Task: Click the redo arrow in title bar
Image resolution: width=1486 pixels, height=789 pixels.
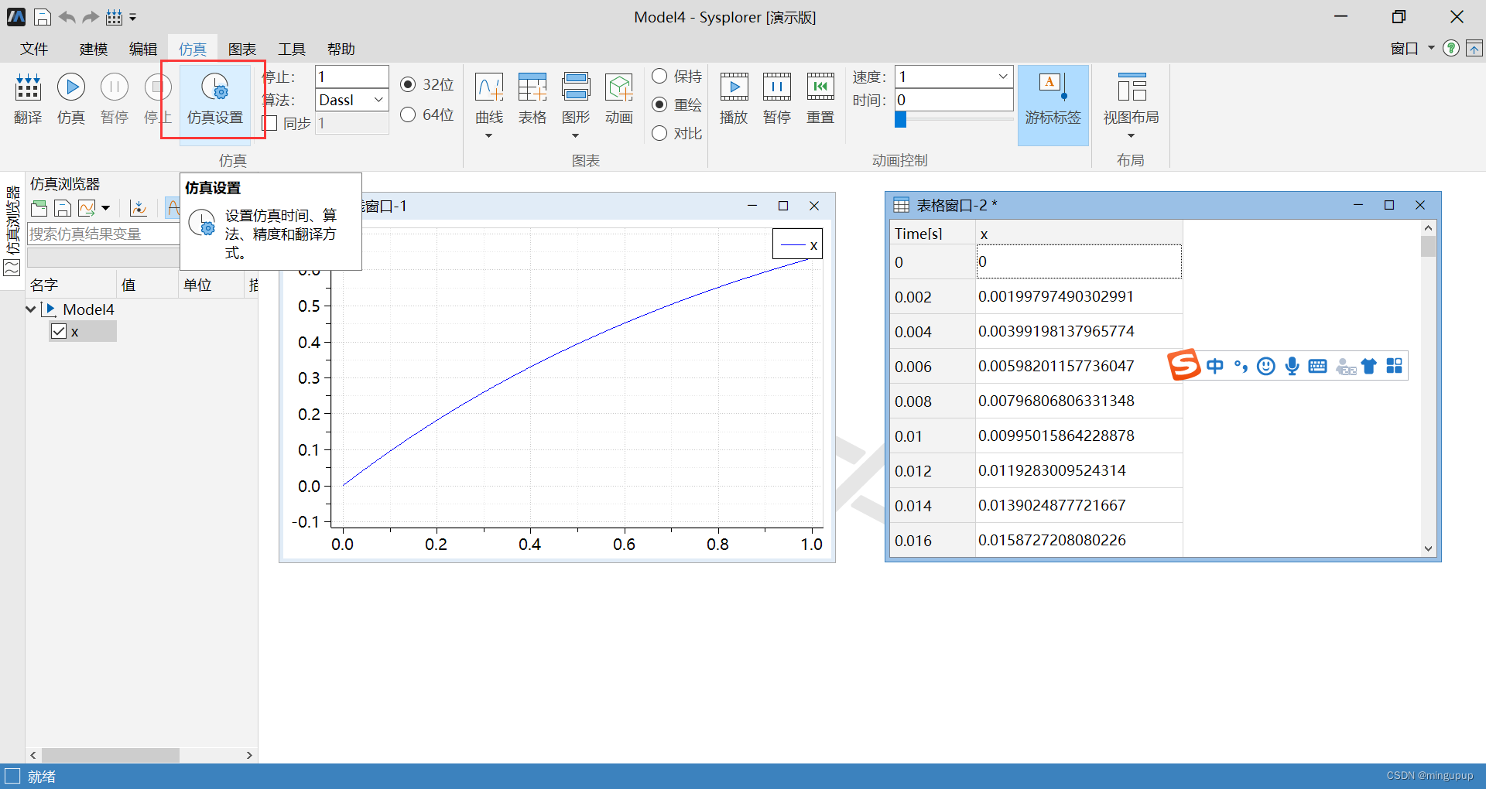Action: point(91,17)
